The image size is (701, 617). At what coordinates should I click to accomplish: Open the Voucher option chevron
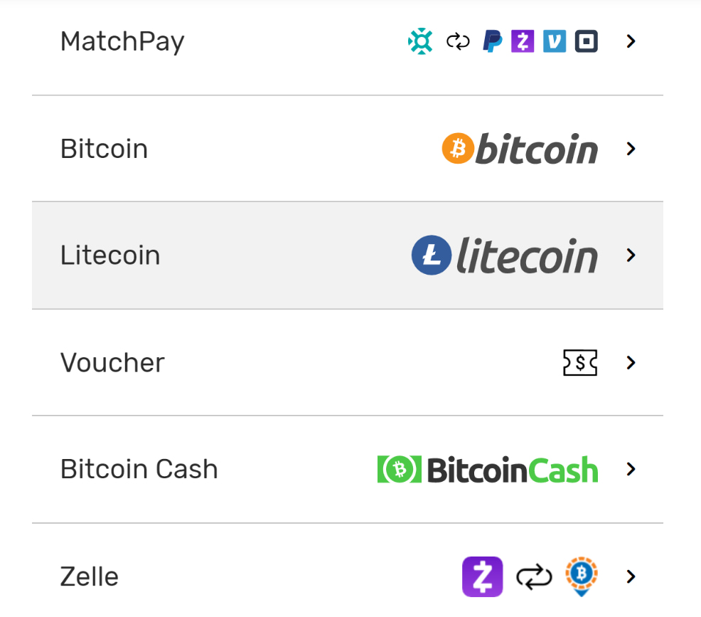pyautogui.click(x=631, y=362)
